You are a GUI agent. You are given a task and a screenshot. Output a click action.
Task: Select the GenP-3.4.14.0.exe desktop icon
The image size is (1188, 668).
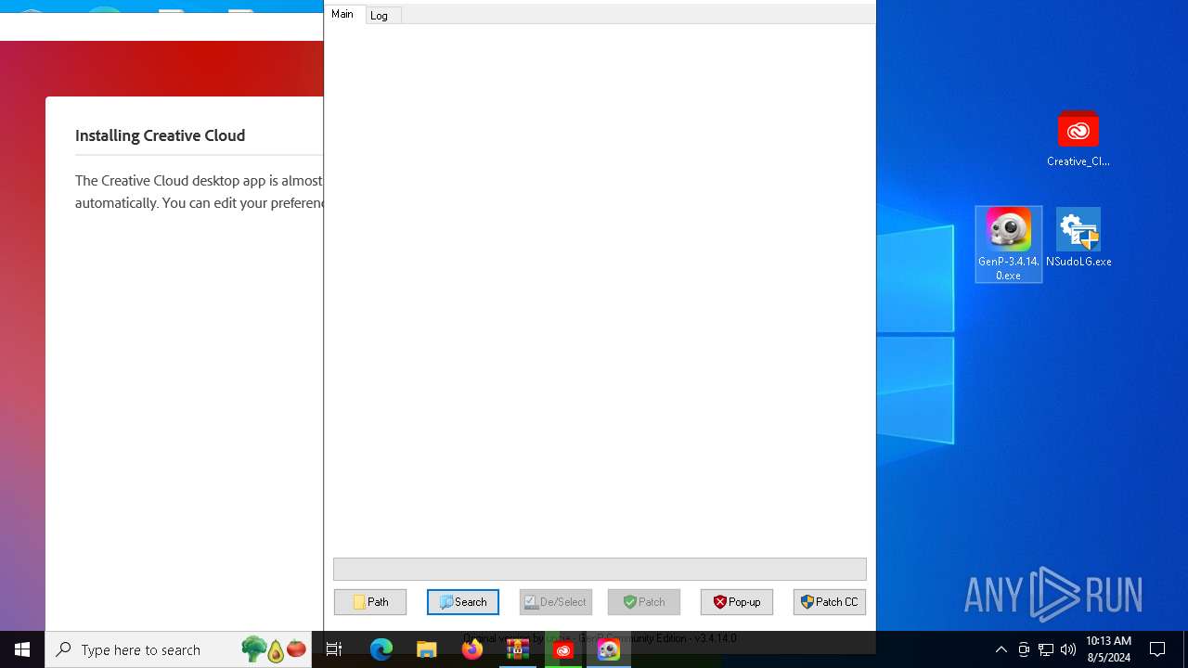tap(1009, 244)
